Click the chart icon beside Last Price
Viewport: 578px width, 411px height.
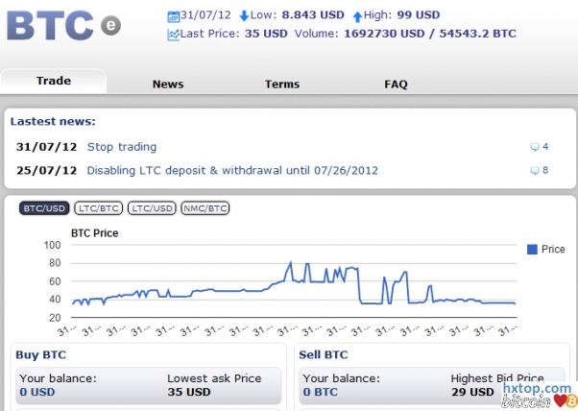click(173, 34)
